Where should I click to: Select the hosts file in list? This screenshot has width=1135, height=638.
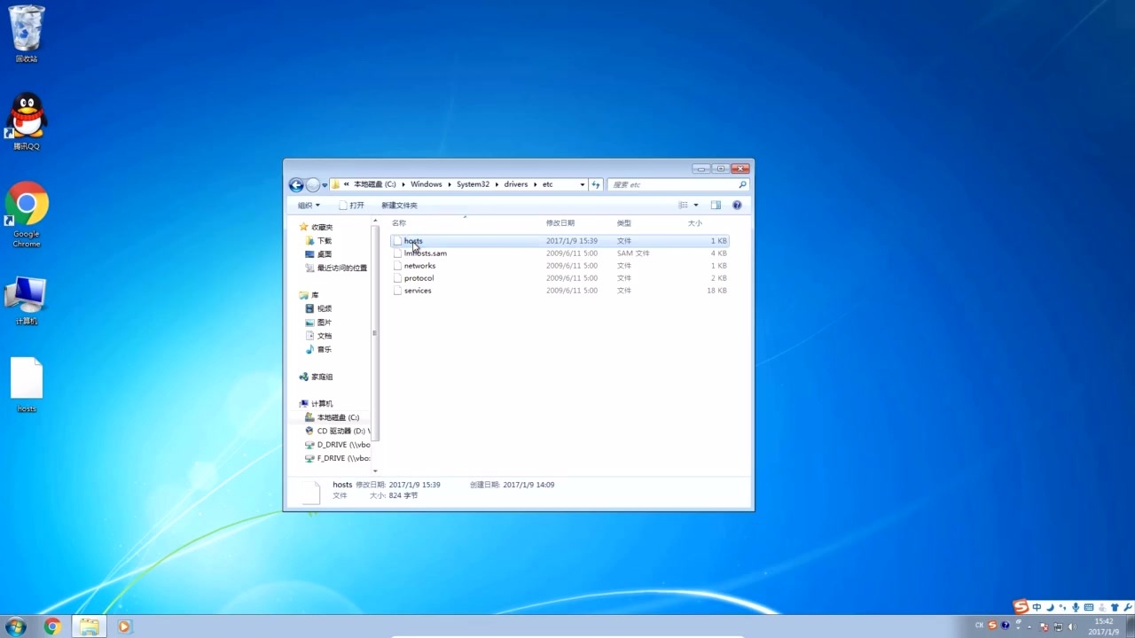point(560,241)
